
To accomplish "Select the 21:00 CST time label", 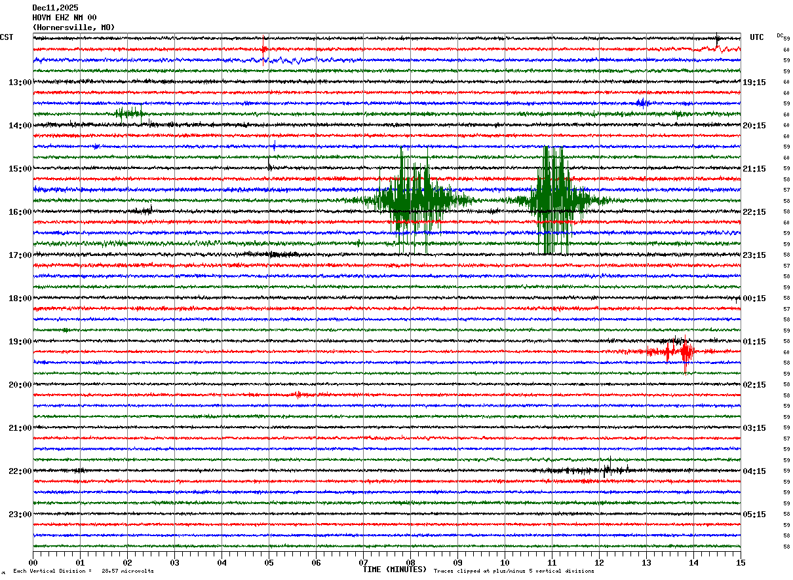I will point(20,428).
